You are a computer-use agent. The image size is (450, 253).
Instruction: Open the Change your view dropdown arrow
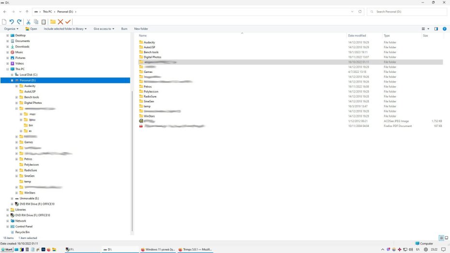[x=428, y=29]
